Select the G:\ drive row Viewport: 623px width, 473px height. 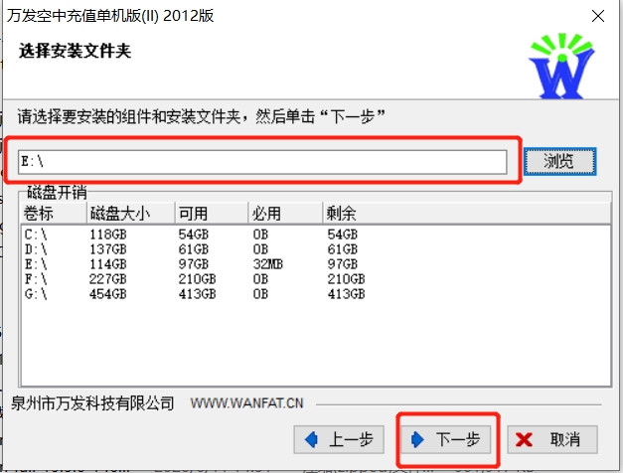coord(315,294)
